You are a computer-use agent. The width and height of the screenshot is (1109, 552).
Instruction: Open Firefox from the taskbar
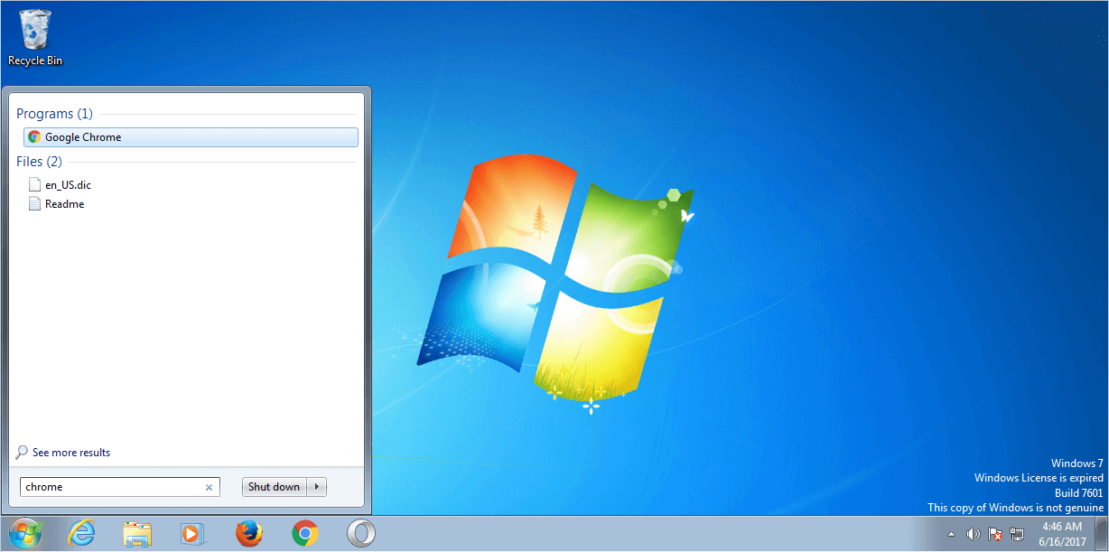pyautogui.click(x=248, y=534)
